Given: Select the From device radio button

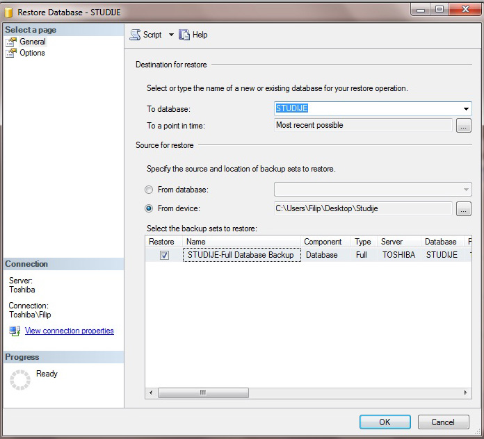Looking at the screenshot, I should click(x=149, y=208).
